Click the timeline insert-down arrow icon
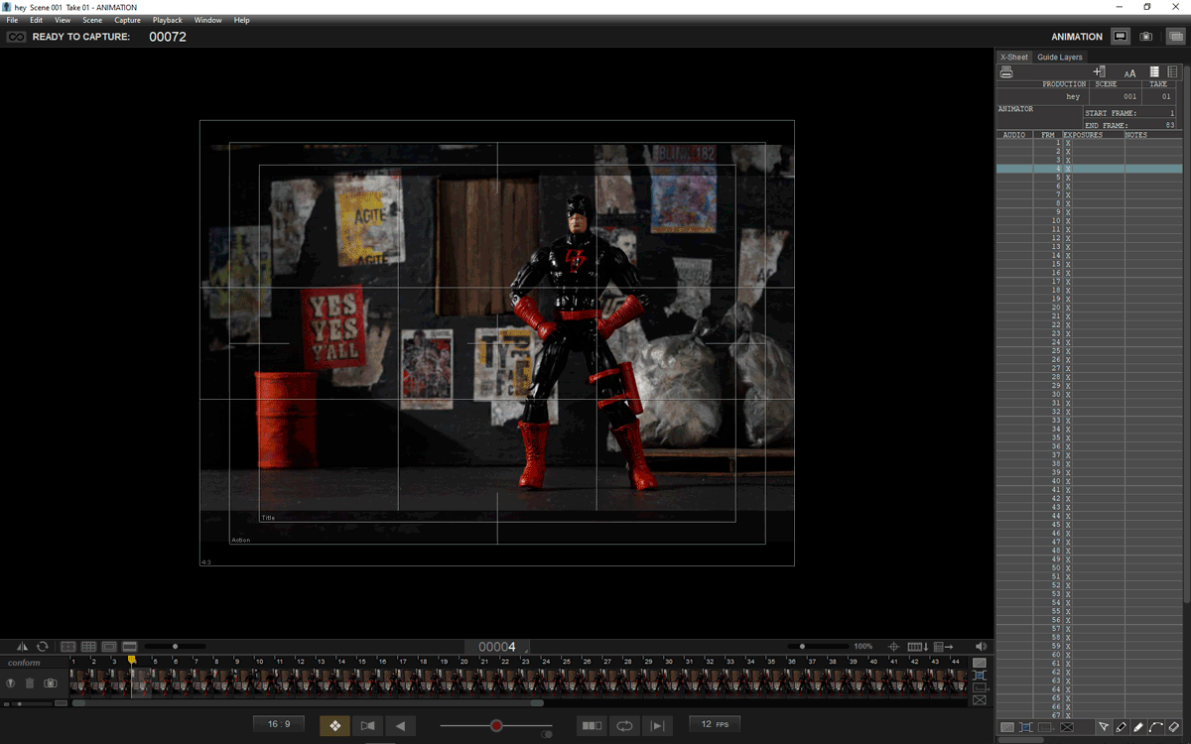The height and width of the screenshot is (744, 1191). click(917, 646)
